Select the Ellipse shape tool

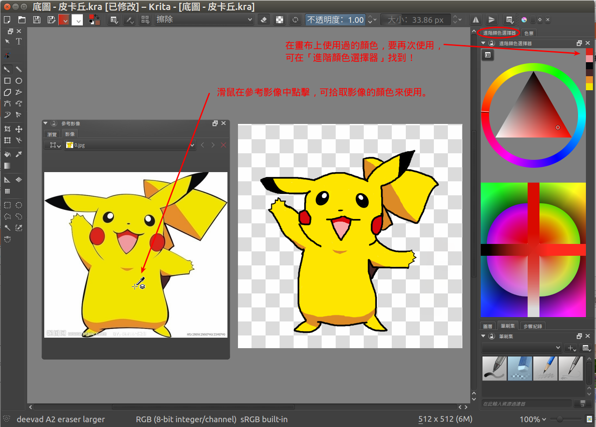tap(19, 81)
